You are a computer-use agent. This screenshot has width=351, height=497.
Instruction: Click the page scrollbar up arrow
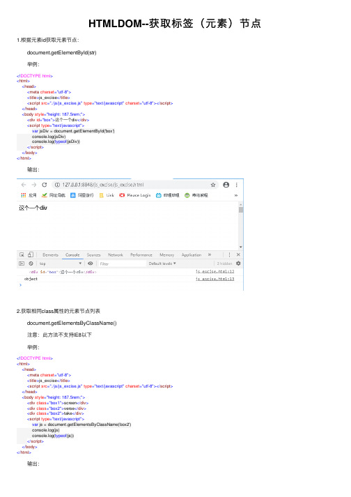[241, 204]
